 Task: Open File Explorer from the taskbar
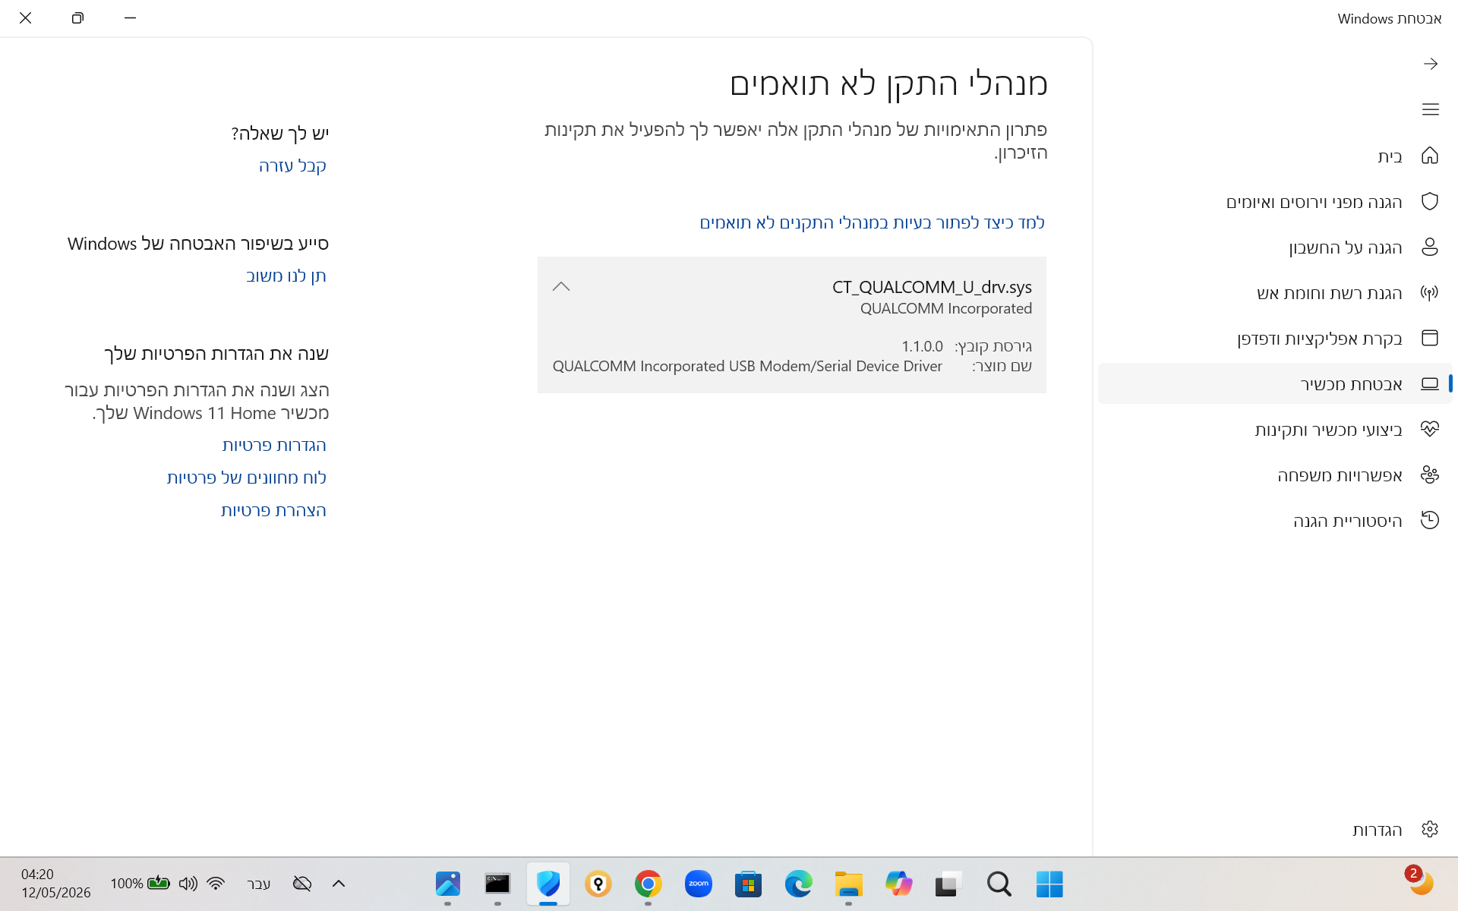[x=848, y=884]
